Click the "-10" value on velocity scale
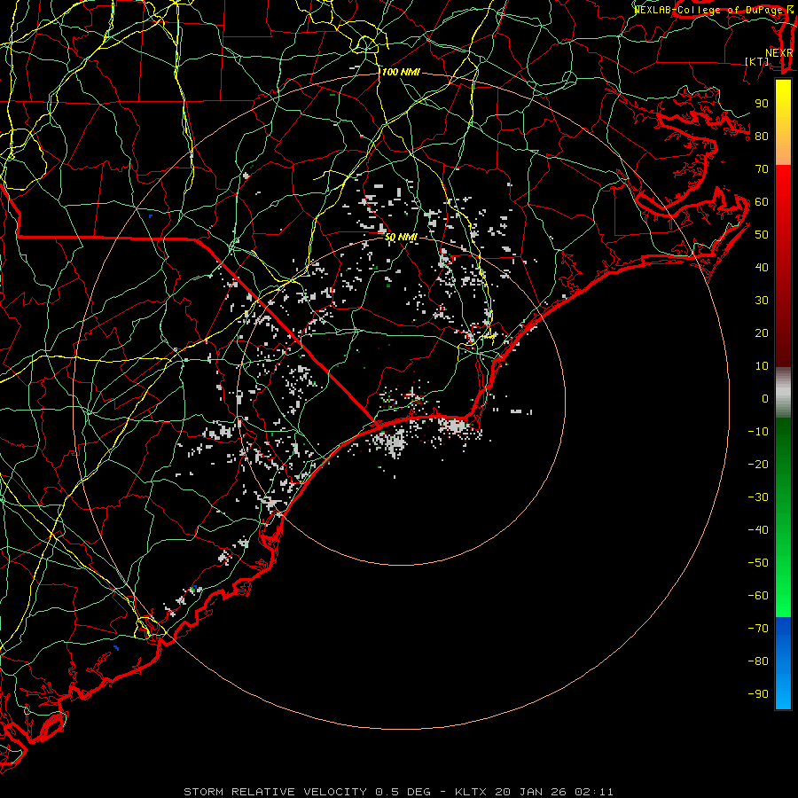Viewport: 798px width, 798px height. pos(758,432)
